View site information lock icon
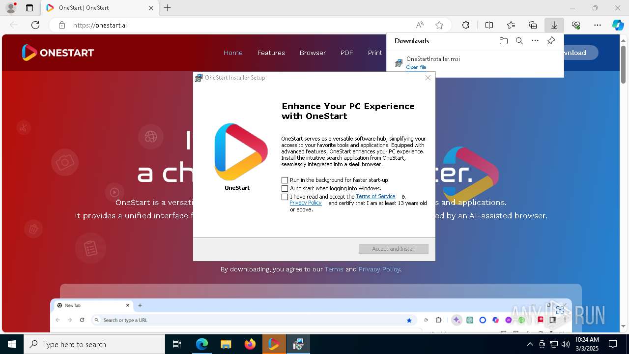 coord(61,25)
